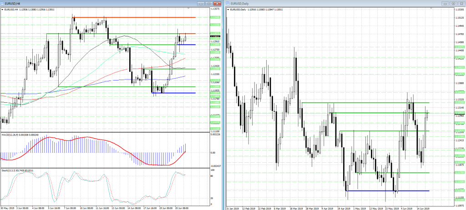This screenshot has height=210, width=466.
Task: Click the EURUSD,H4 window chart icon
Action: point(2,3)
